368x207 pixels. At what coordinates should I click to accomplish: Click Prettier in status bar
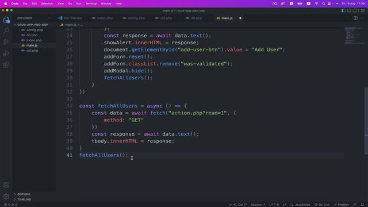click(341, 205)
